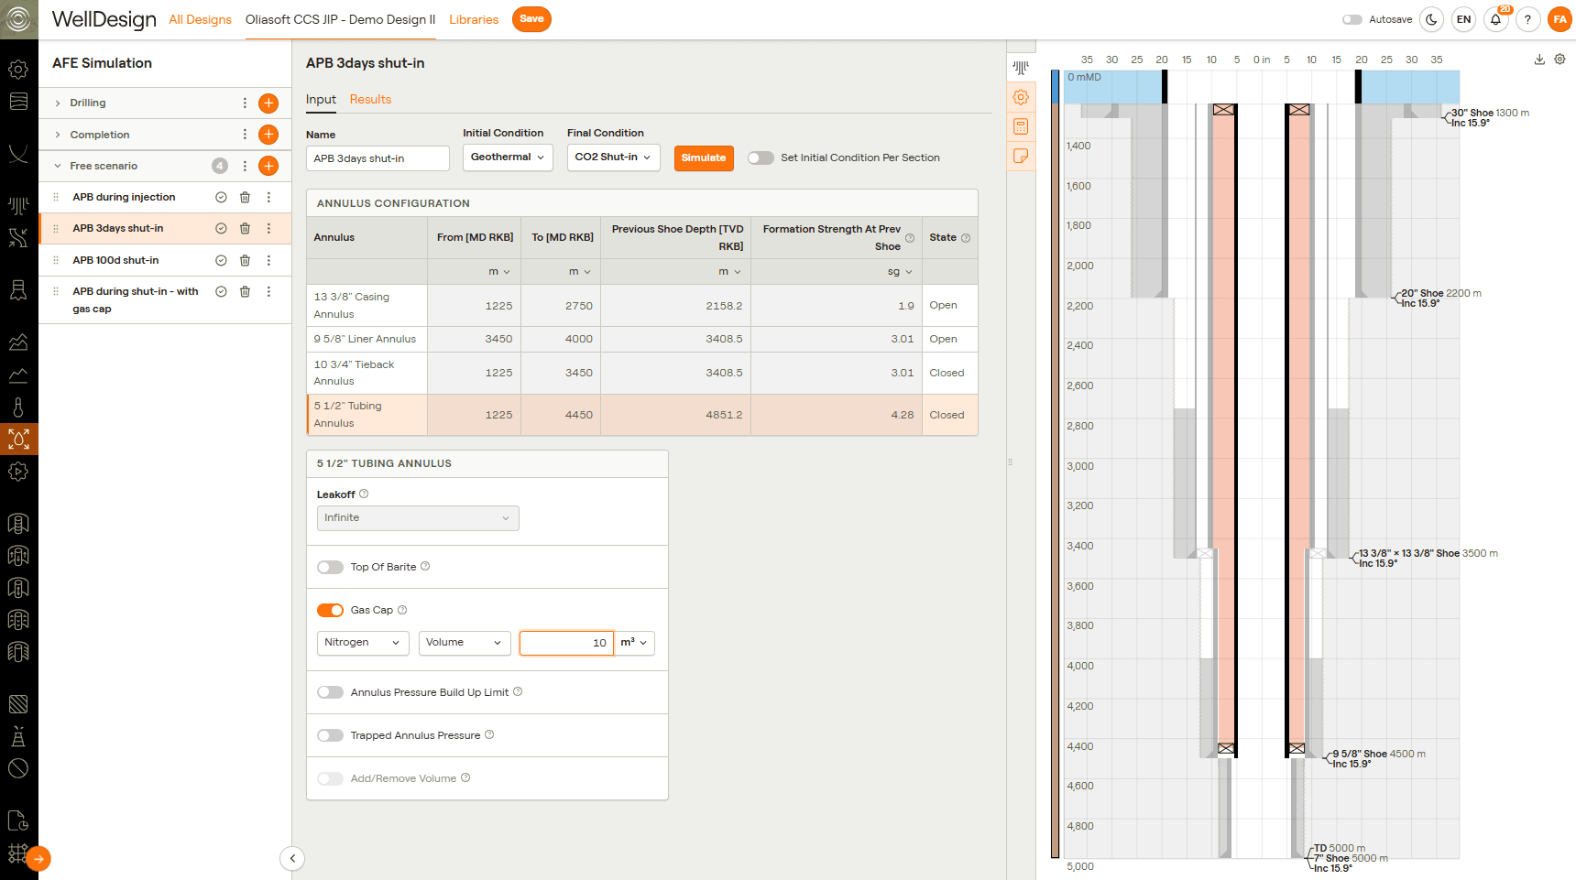1576x880 pixels.
Task: Open Libraries page
Action: 474,19
